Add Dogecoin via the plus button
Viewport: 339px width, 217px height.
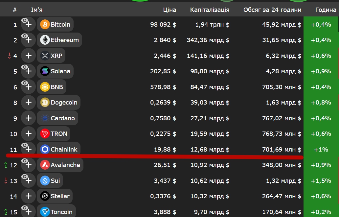tap(28, 102)
